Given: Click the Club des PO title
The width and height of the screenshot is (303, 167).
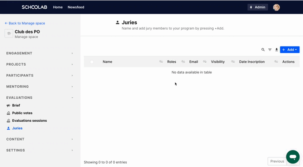Looking at the screenshot, I should tap(27, 32).
